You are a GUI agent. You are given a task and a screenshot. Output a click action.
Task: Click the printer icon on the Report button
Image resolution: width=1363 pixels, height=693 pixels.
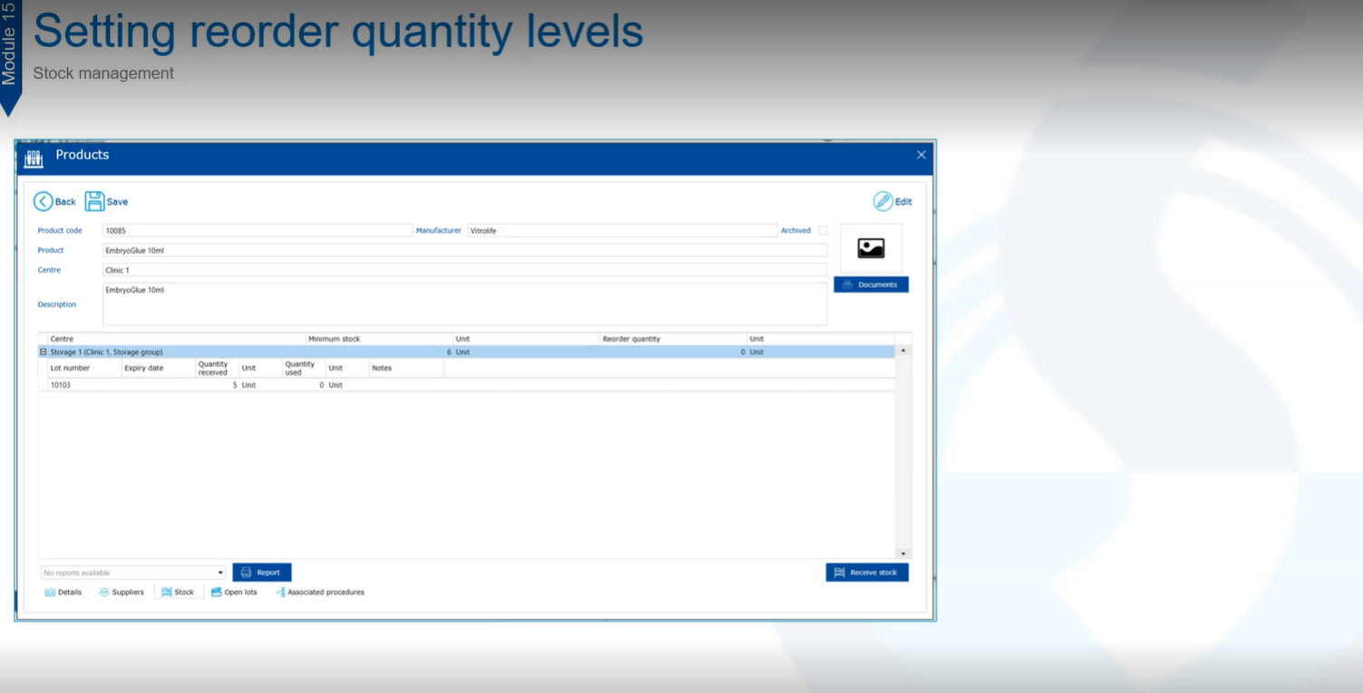click(245, 572)
